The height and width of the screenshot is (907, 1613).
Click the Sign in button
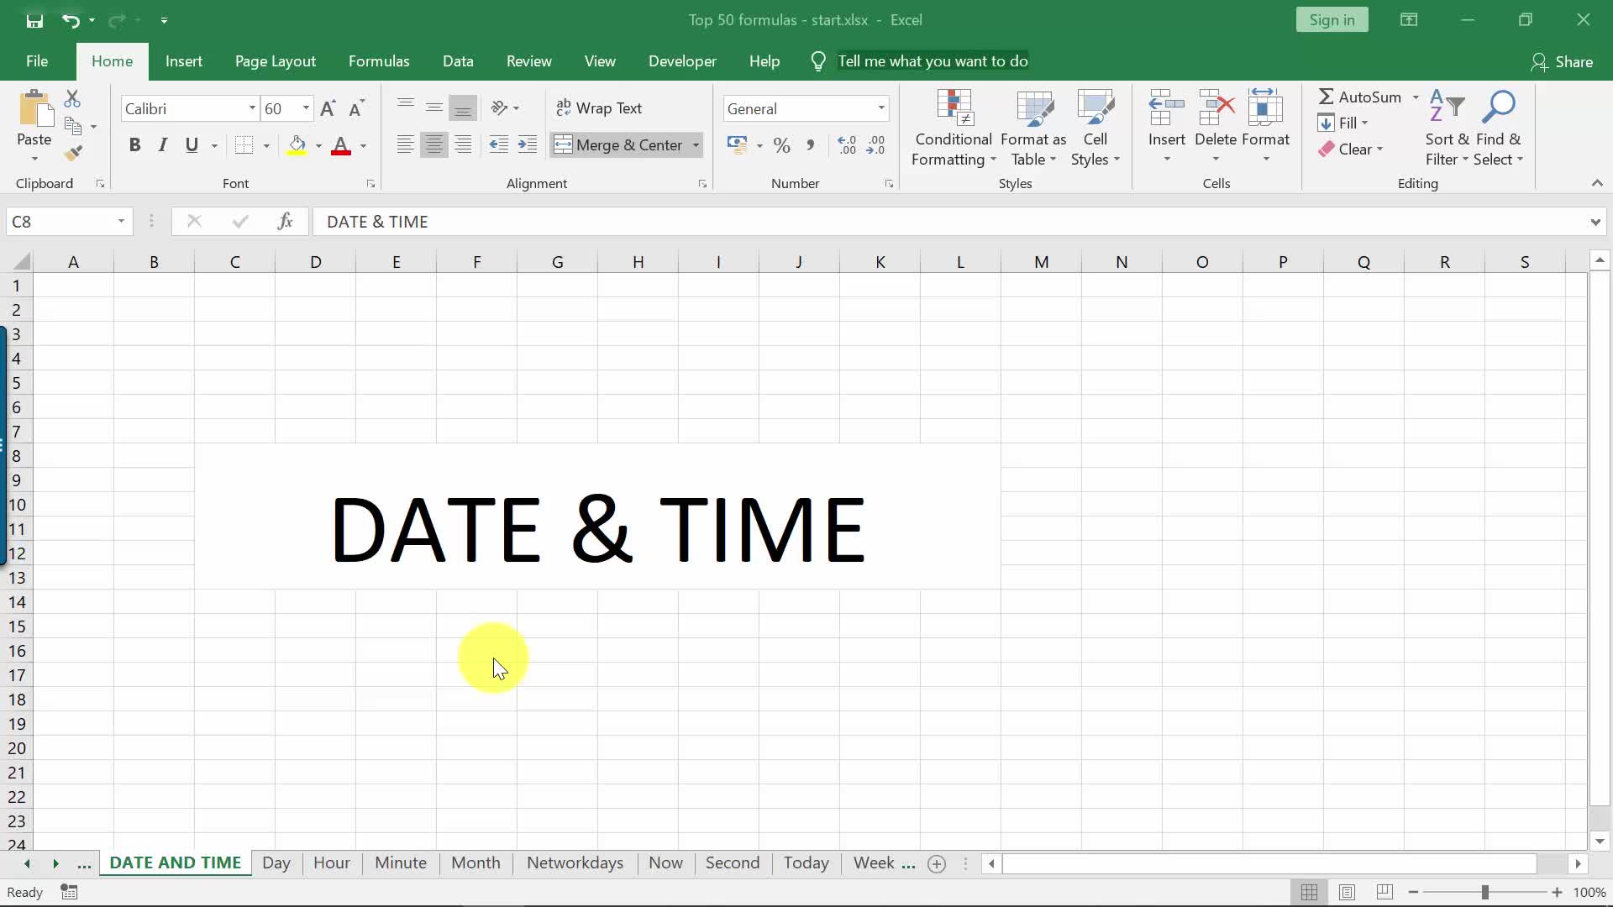[x=1332, y=20]
